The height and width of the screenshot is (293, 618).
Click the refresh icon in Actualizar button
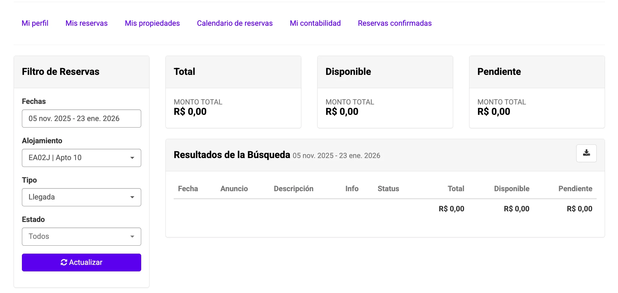[x=64, y=262]
